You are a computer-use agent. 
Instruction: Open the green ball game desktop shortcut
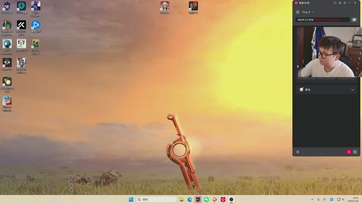[7, 85]
